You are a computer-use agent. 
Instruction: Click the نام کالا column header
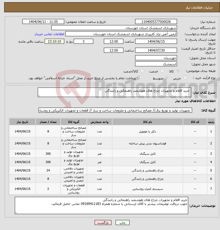coord(147,122)
